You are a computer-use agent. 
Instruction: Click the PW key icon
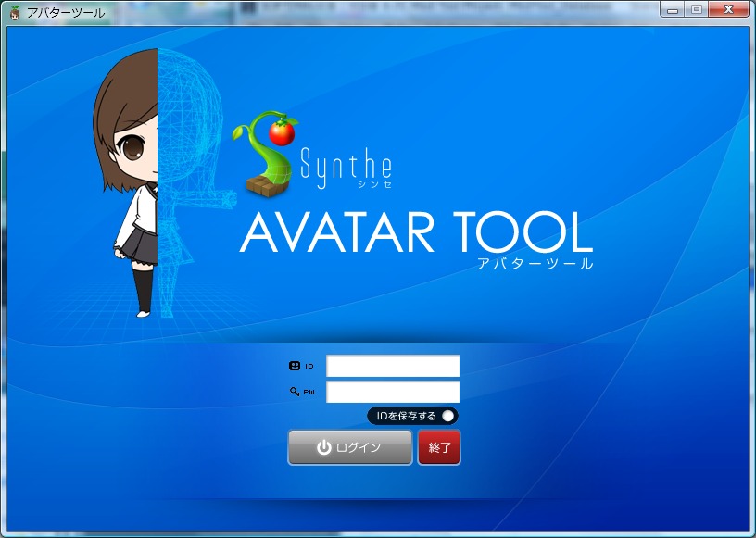click(295, 392)
